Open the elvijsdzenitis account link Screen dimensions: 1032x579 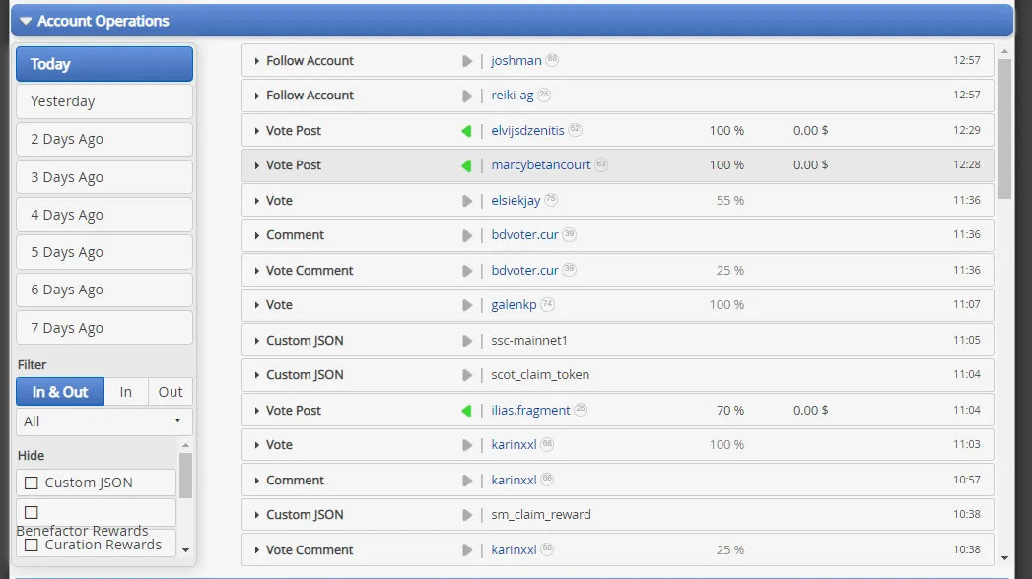point(527,130)
